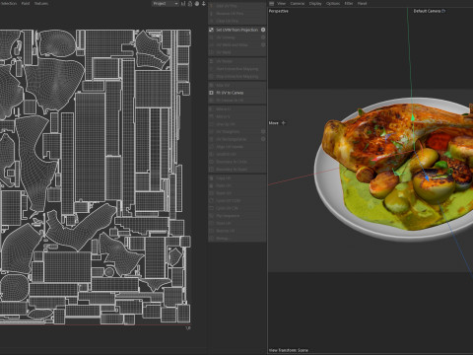The height and width of the screenshot is (355, 473).
Task: Open the Default Camera selector
Action: 427,11
